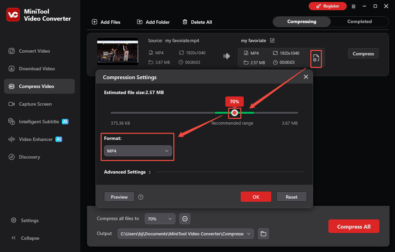This screenshot has width=395, height=252.
Task: Open the Convert Video section
Action: [39, 51]
